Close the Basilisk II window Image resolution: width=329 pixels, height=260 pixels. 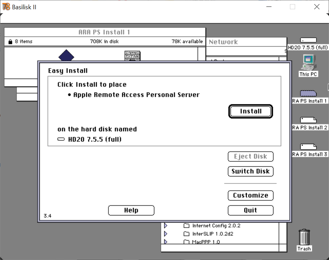(x=317, y=7)
